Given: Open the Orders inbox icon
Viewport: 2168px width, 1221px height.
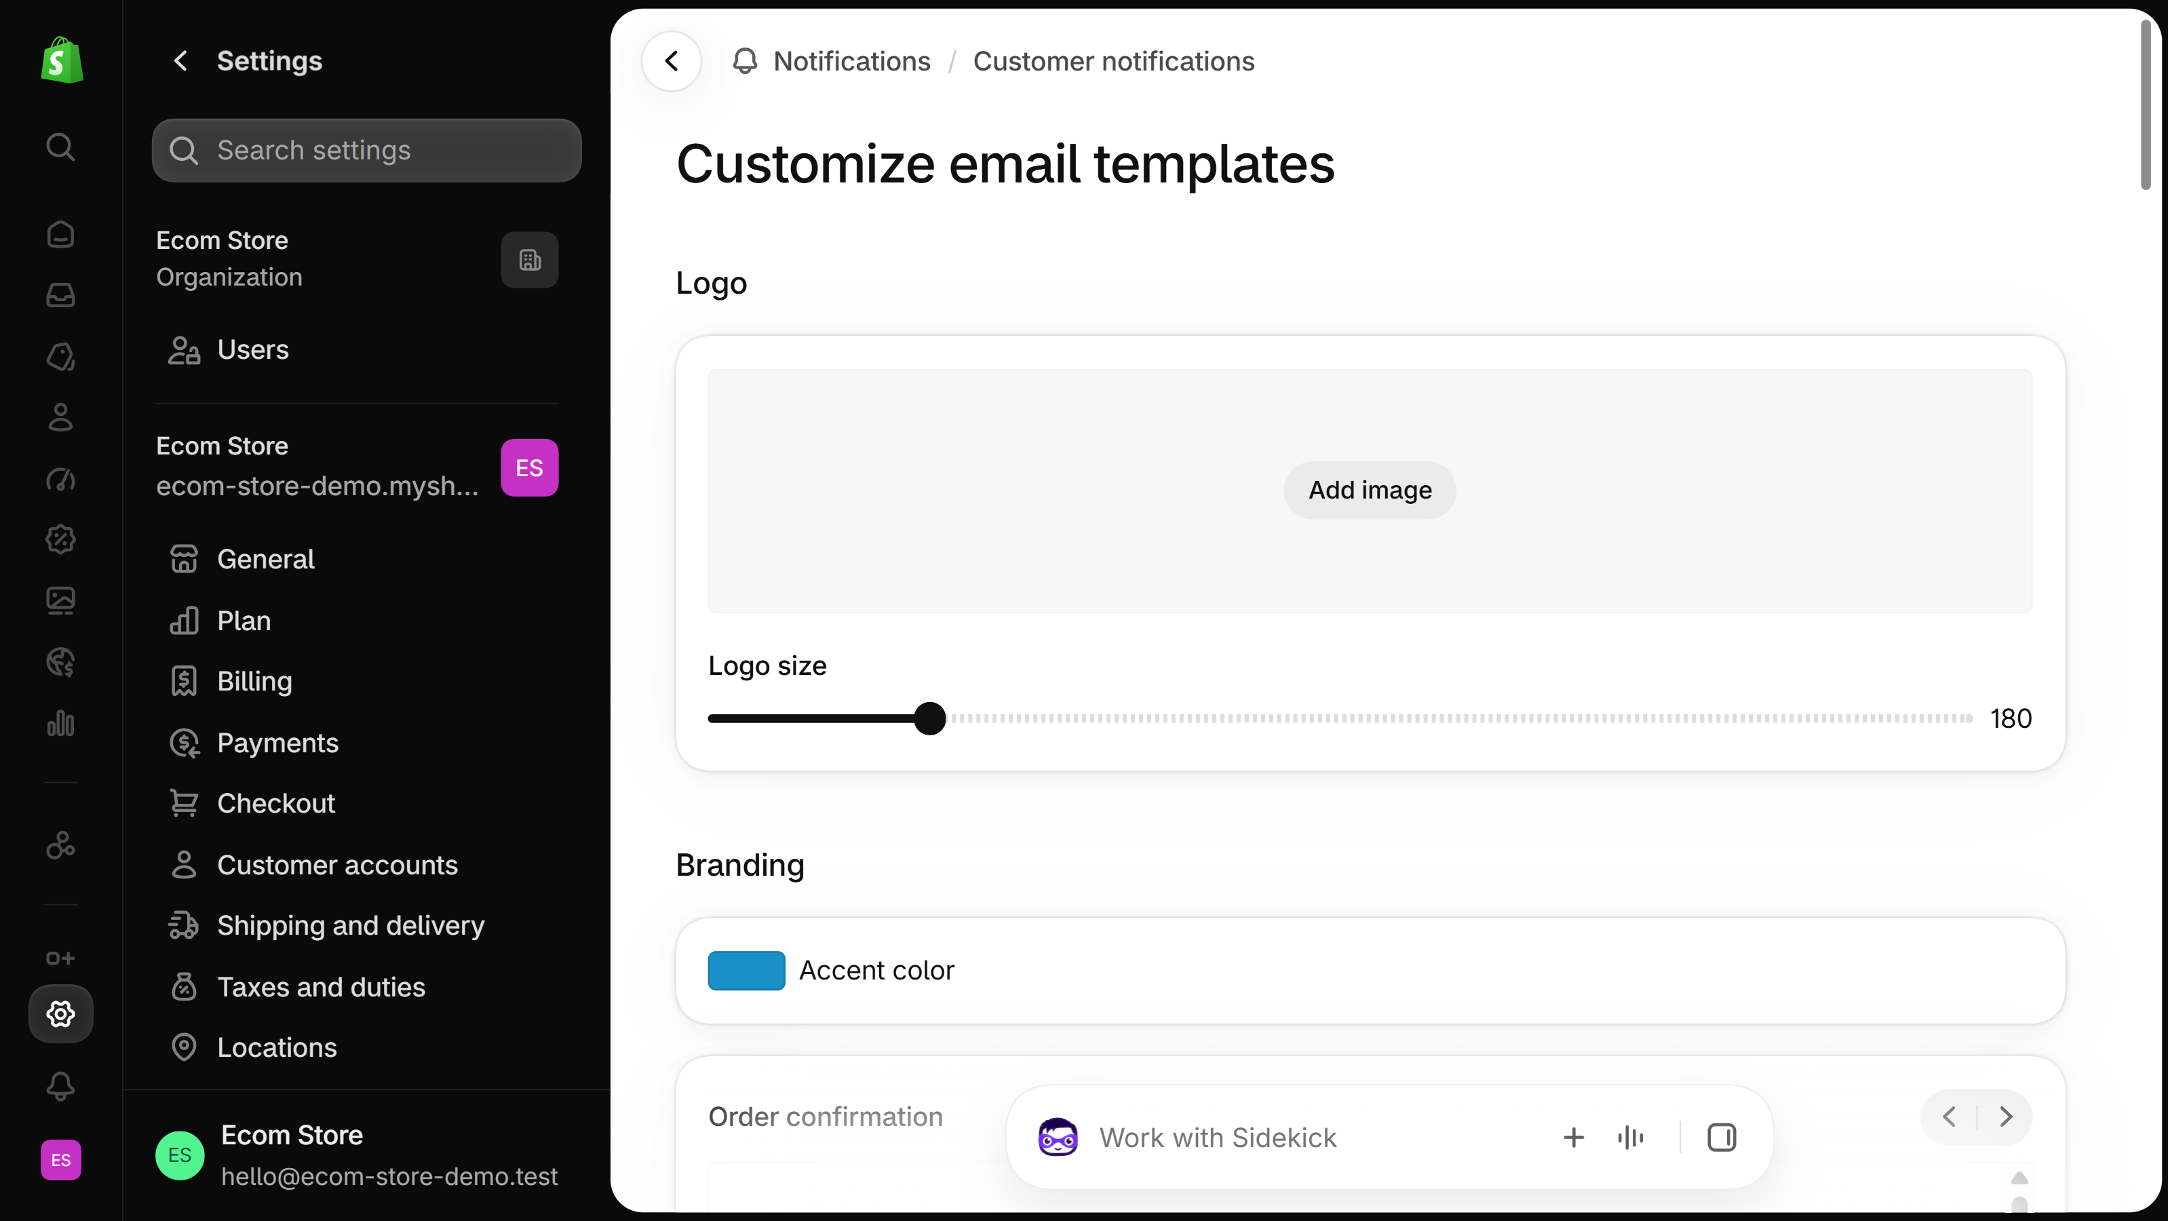Looking at the screenshot, I should point(60,295).
